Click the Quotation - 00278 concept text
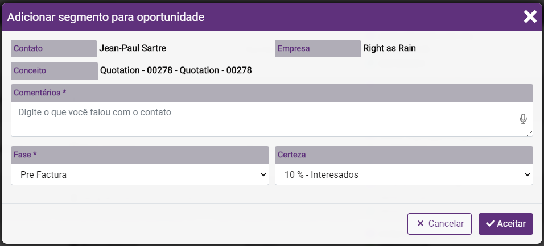The image size is (544, 246). [176, 71]
